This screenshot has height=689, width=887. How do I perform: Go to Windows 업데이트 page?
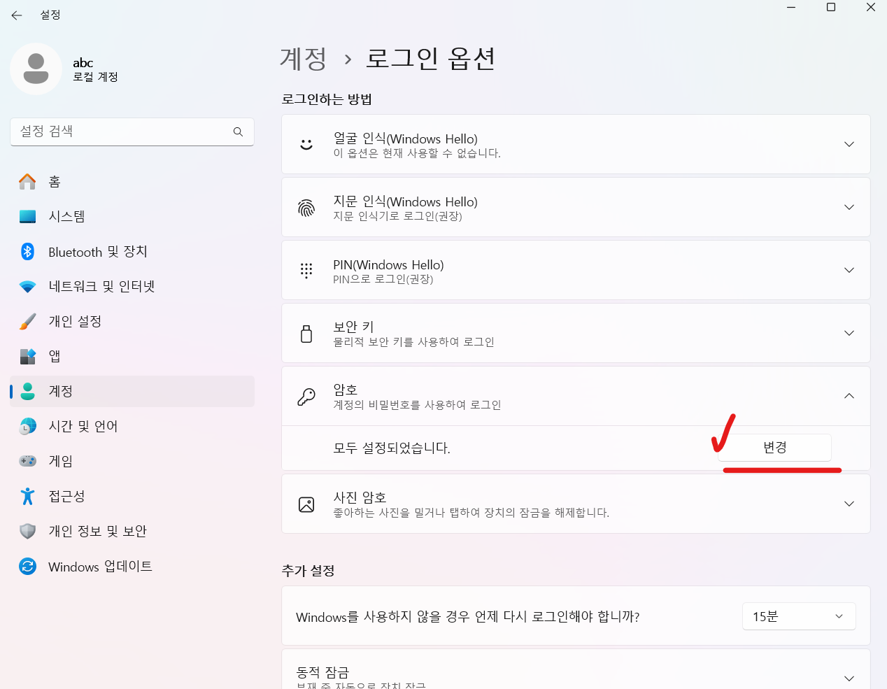132,567
